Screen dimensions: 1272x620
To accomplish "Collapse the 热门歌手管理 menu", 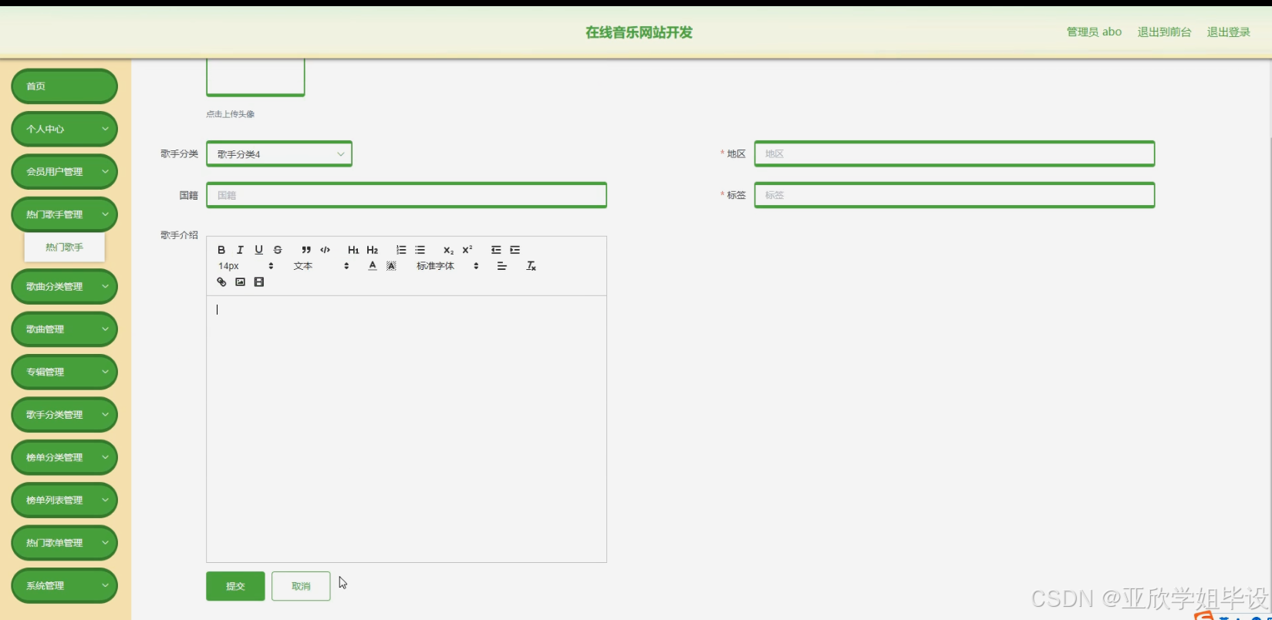I will click(64, 214).
